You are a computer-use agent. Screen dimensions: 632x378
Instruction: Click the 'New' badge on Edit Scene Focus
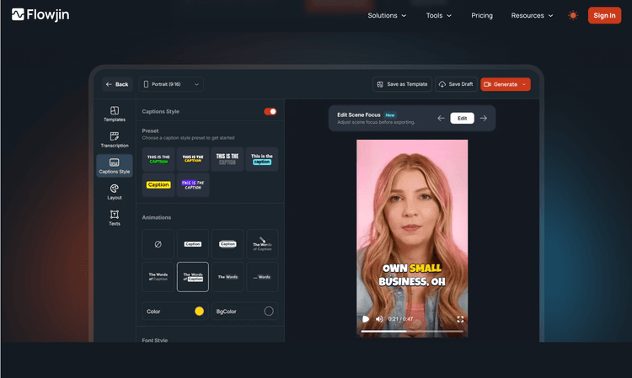tap(390, 115)
